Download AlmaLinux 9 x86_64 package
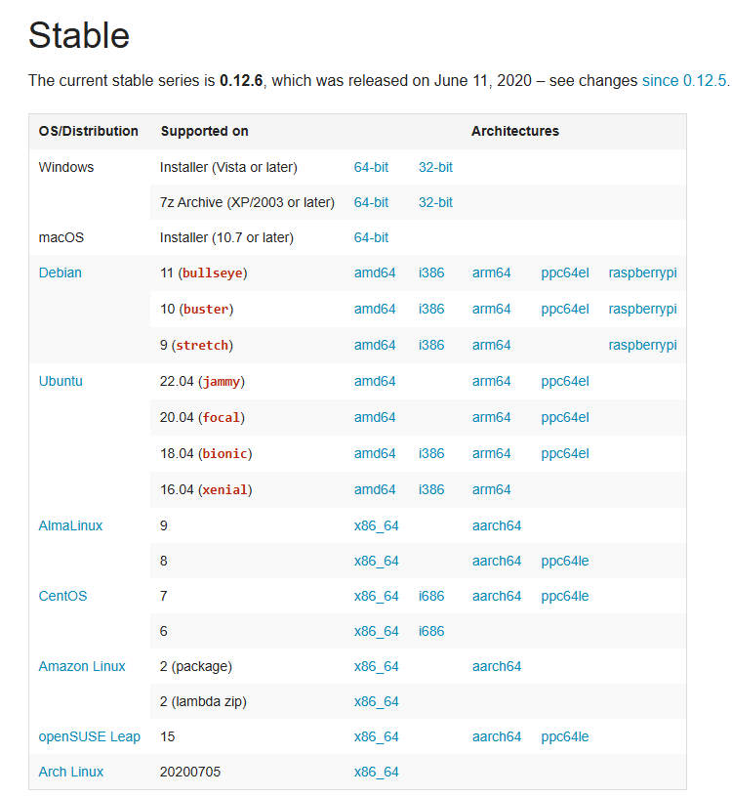Screen dimensions: 732x796 point(376,525)
